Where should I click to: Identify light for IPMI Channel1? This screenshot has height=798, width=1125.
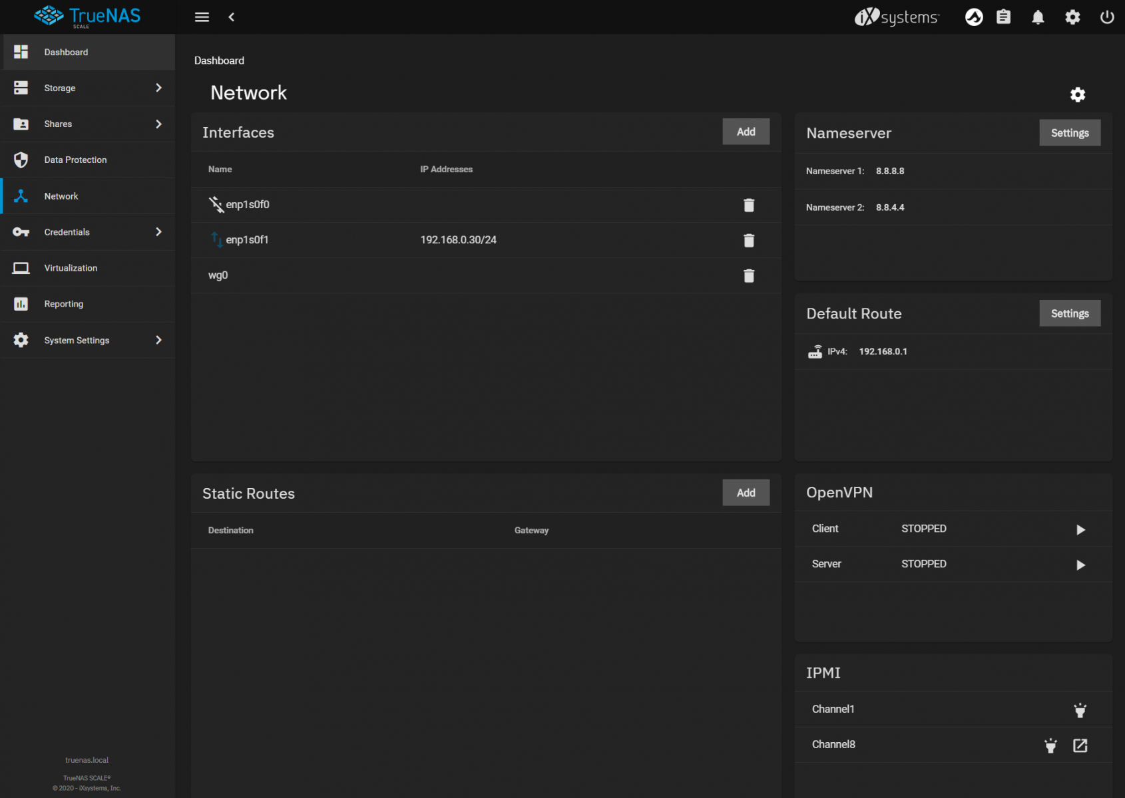(1080, 710)
